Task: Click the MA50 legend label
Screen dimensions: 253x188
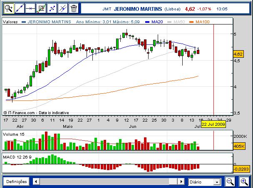Action: pos(179,22)
